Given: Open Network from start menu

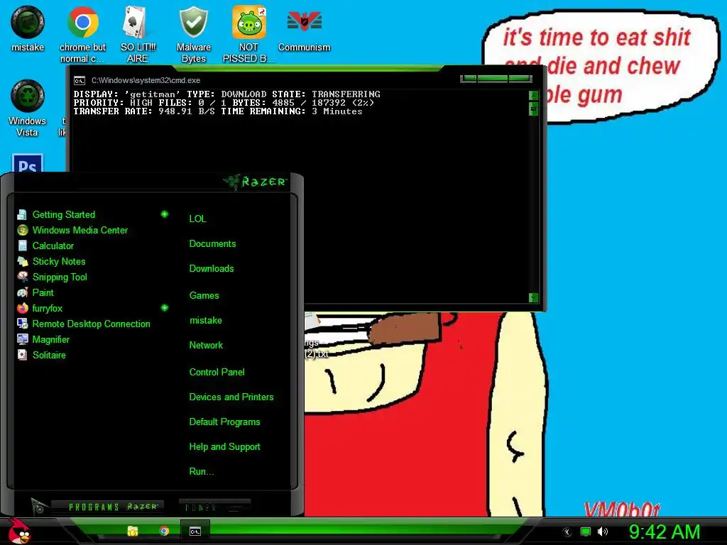Looking at the screenshot, I should point(206,346).
